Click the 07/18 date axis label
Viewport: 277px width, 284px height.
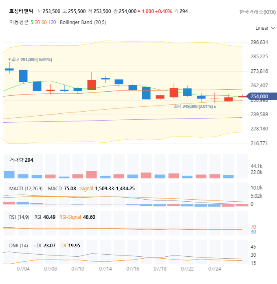tap(160, 269)
